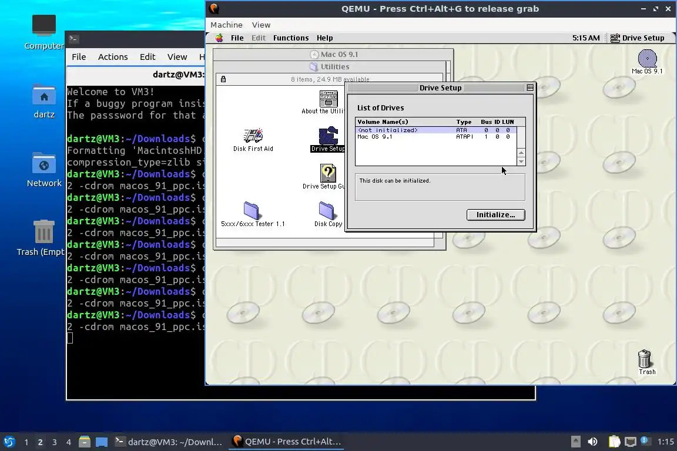
Task: Activate the dartz@VM3 terminal taskbar button
Action: (x=169, y=442)
